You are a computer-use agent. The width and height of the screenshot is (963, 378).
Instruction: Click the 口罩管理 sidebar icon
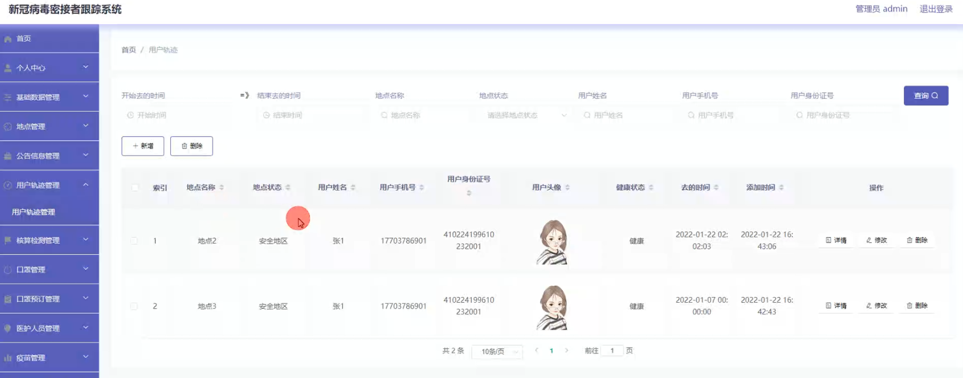tap(8, 269)
